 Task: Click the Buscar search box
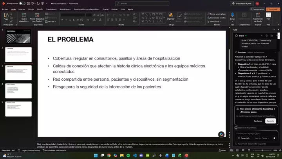point(142,4)
